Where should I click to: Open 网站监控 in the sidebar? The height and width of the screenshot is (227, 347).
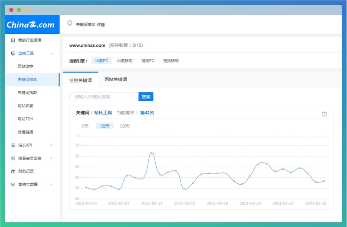(x=25, y=67)
